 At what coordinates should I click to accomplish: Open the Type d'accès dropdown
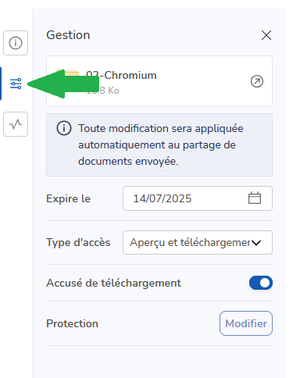(198, 242)
